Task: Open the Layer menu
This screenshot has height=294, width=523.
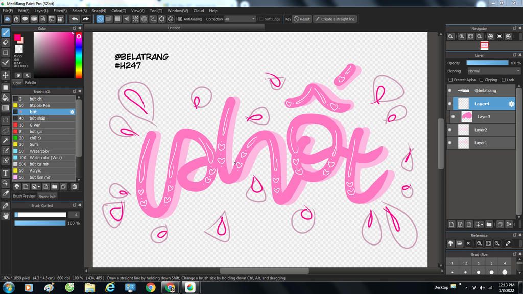Action: [41, 11]
